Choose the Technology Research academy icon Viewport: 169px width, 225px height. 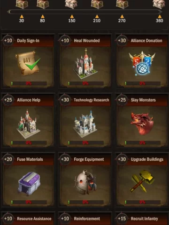[x=85, y=124]
